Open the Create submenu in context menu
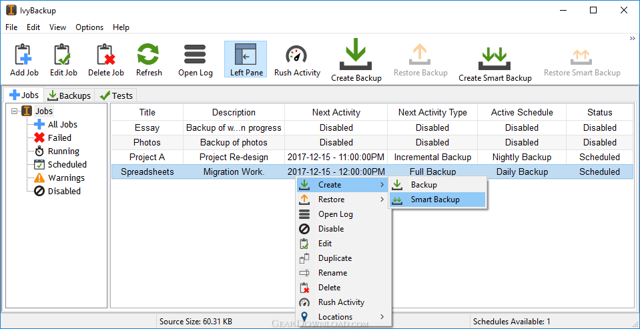The width and height of the screenshot is (640, 329). (x=342, y=185)
